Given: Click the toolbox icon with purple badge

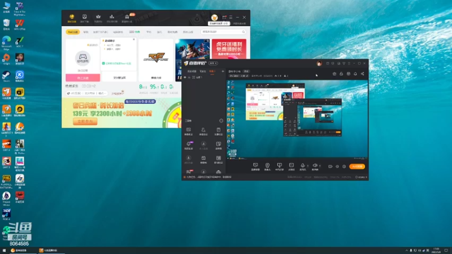Looking at the screenshot, I should [189, 144].
